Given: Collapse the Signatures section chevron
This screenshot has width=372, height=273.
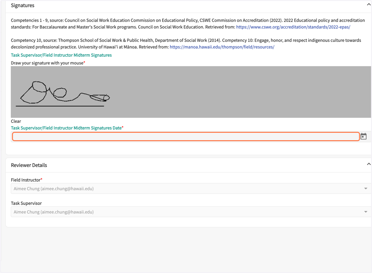Looking at the screenshot, I should [x=369, y=5].
